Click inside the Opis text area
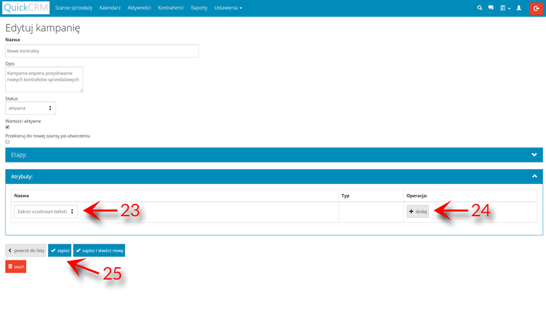Image resolution: width=546 pixels, height=312 pixels. pyautogui.click(x=44, y=79)
